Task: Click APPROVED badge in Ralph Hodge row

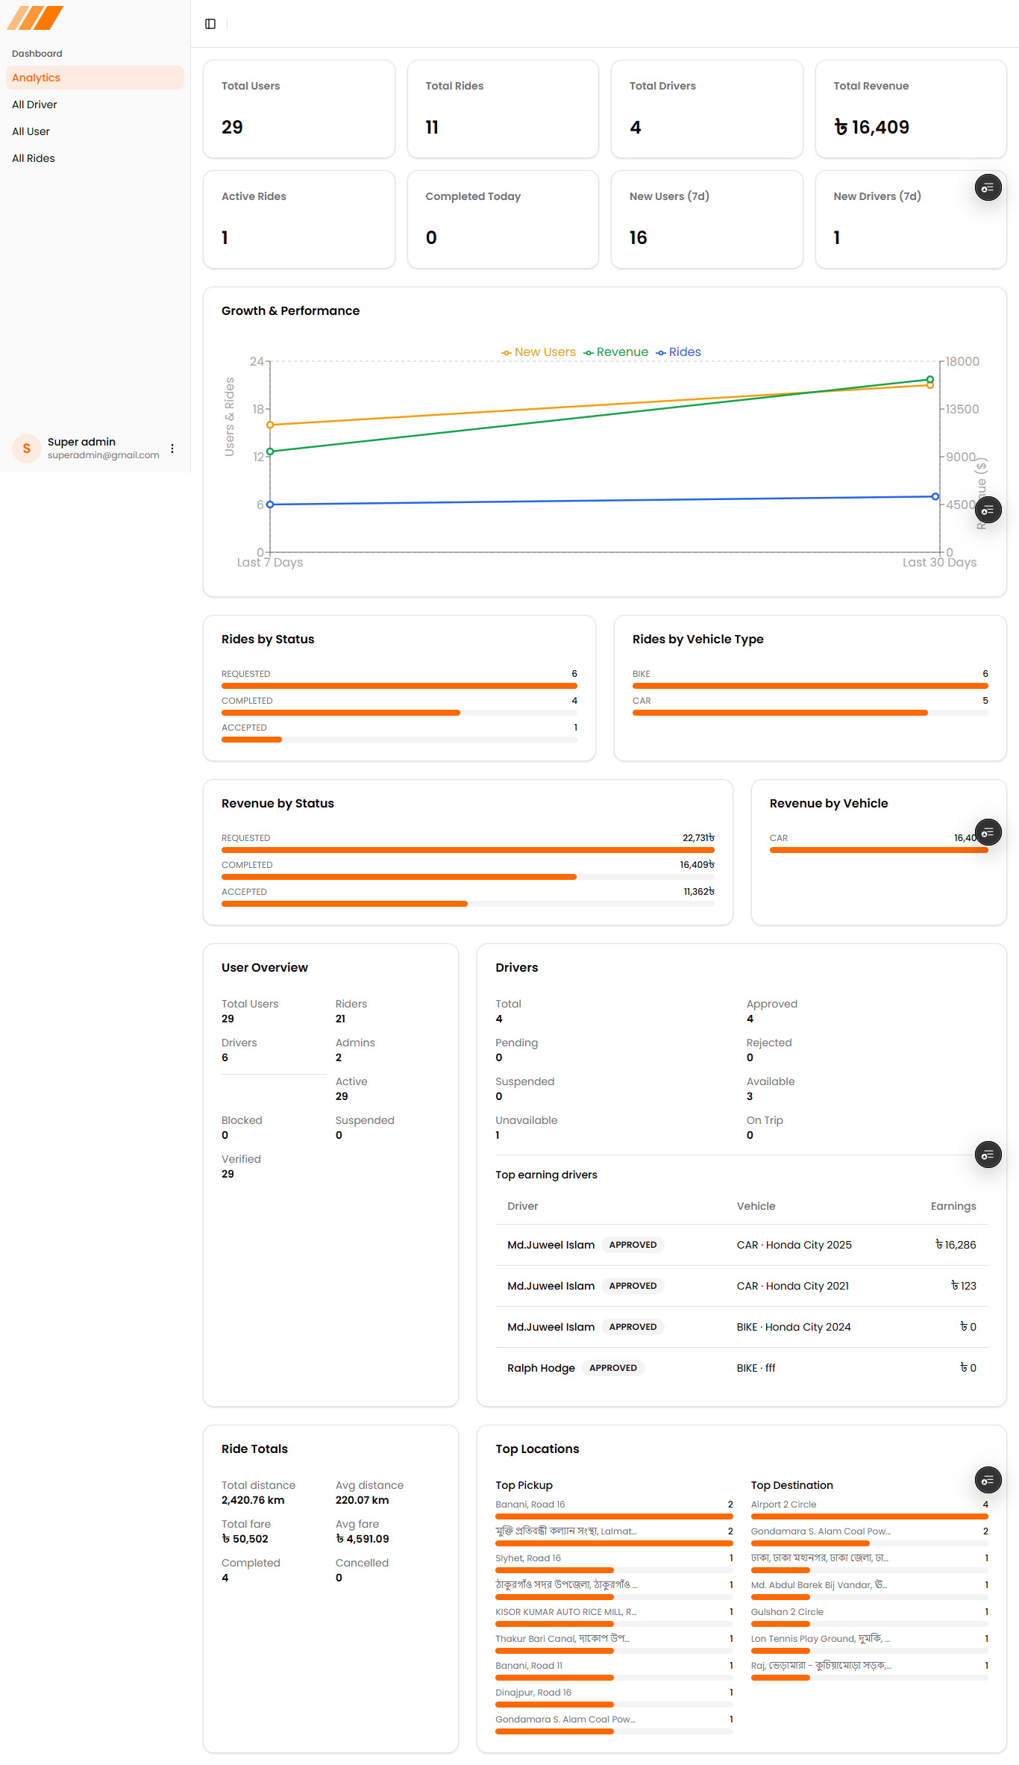Action: [x=613, y=1368]
